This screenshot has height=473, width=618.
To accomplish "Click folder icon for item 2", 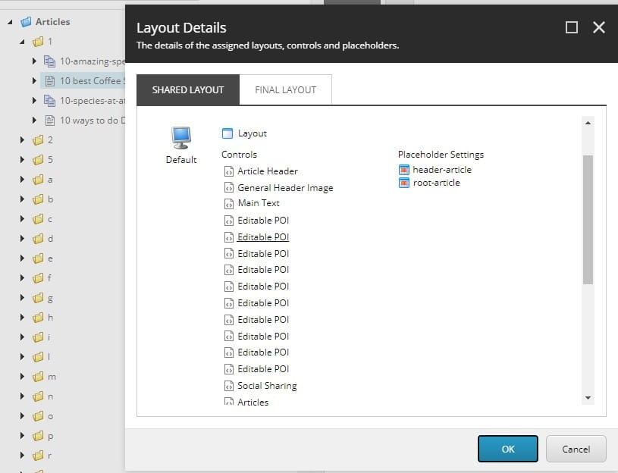I will (x=38, y=140).
